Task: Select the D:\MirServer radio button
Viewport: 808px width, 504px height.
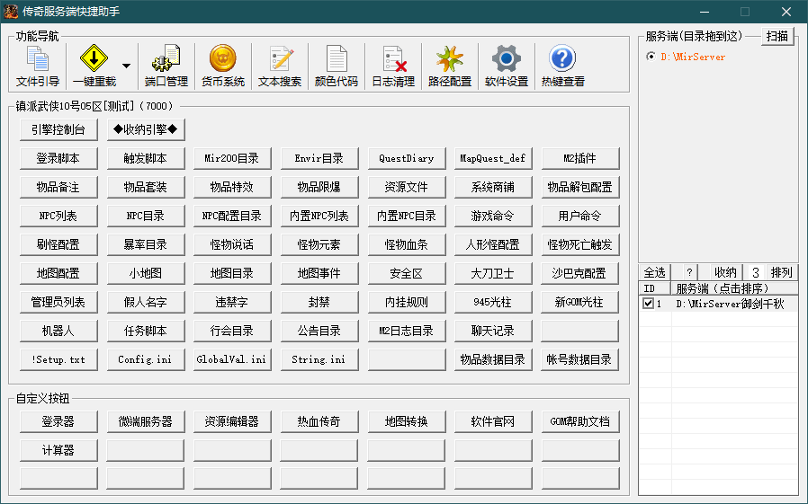Action: pos(651,57)
